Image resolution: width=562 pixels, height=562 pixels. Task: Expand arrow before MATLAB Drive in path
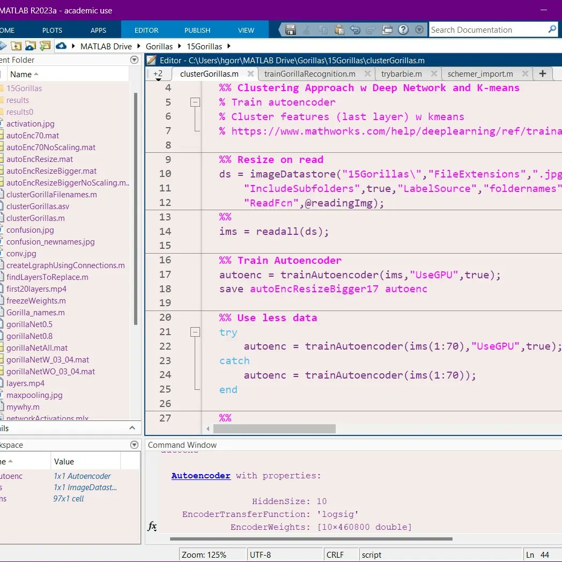[73, 46]
